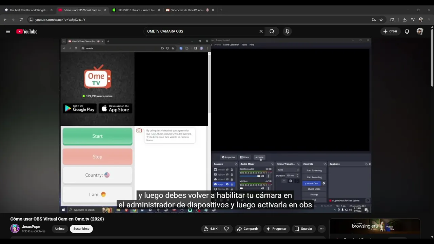Run the YouTube search magnifier button

pos(272,32)
